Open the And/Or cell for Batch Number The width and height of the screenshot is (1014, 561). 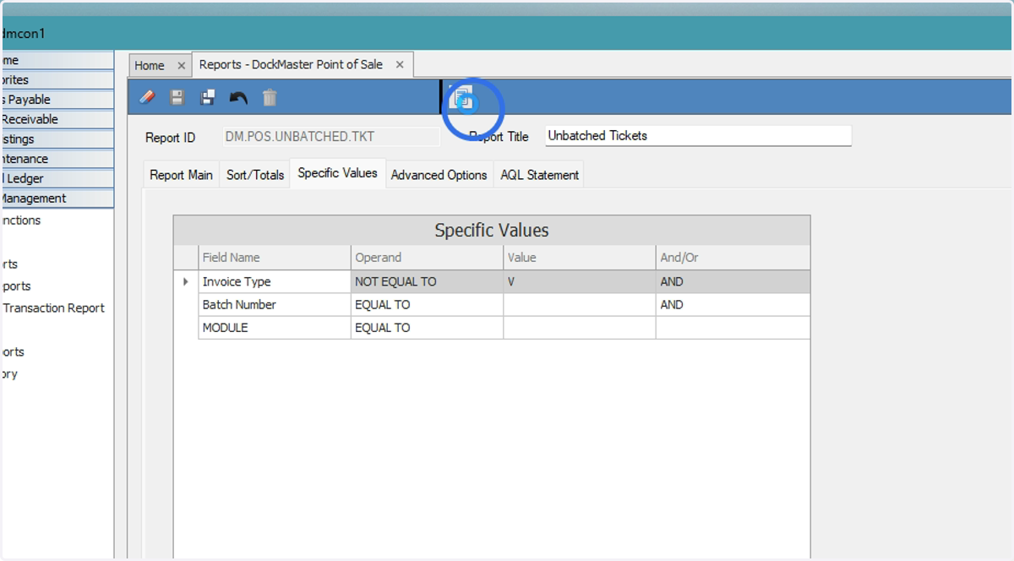tap(733, 304)
